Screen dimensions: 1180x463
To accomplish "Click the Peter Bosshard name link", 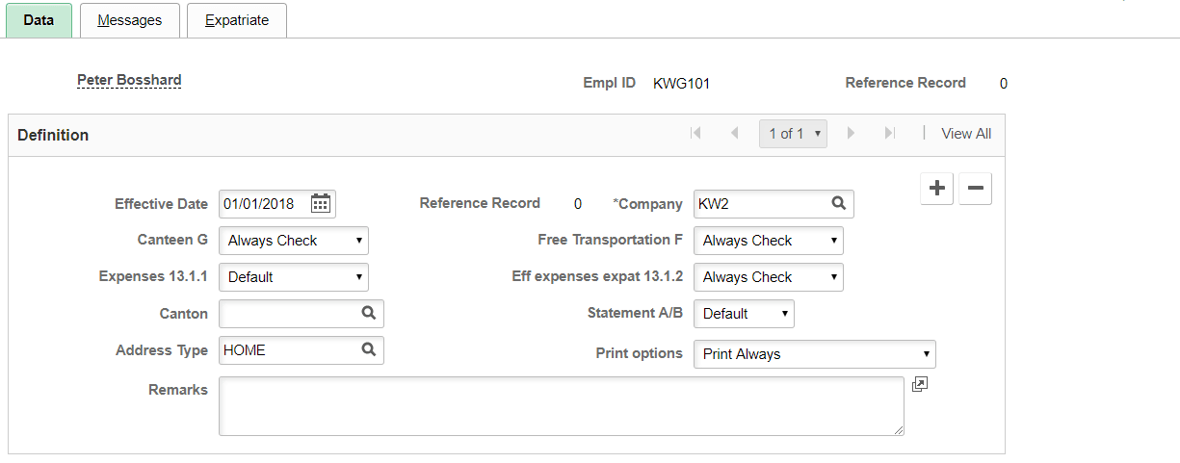I will [129, 81].
